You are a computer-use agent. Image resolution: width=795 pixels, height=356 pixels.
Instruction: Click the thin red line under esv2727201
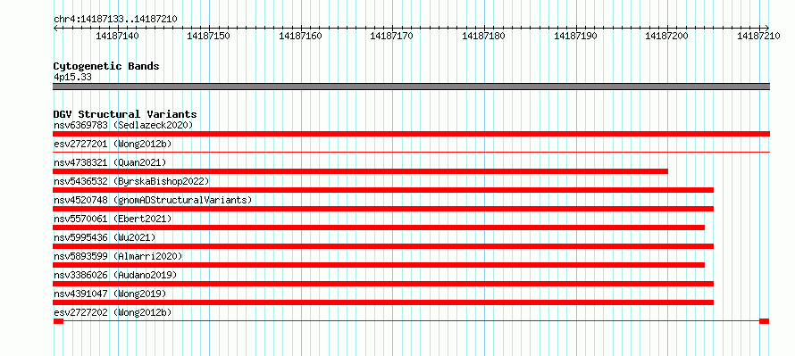(x=411, y=152)
